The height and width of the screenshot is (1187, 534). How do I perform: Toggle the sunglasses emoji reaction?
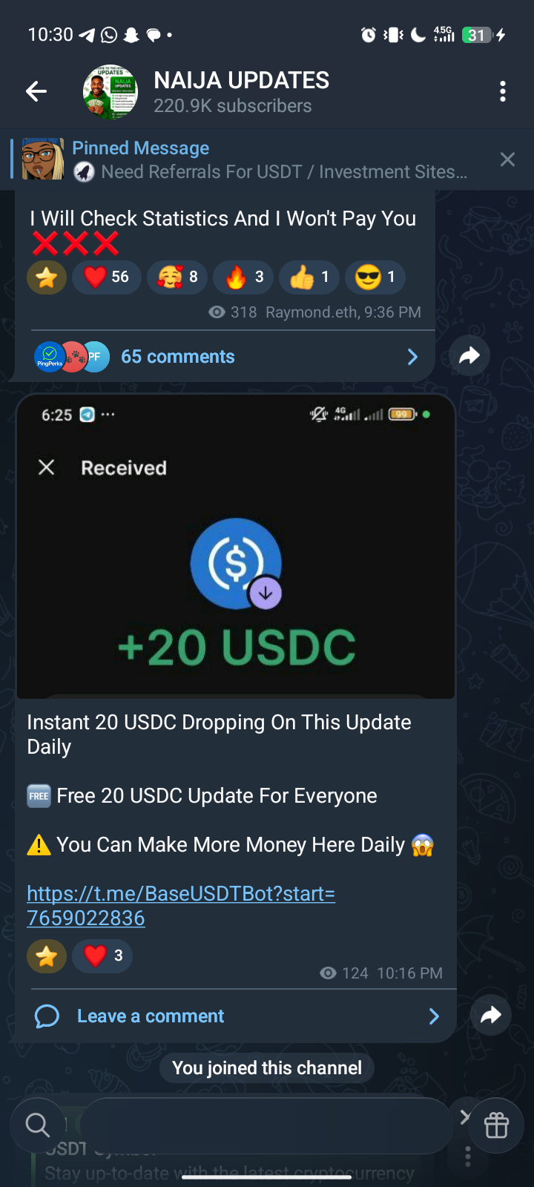click(x=375, y=277)
